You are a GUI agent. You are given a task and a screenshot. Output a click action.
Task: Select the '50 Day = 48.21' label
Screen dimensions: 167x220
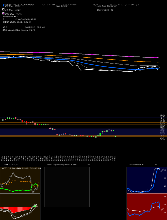[12, 10]
